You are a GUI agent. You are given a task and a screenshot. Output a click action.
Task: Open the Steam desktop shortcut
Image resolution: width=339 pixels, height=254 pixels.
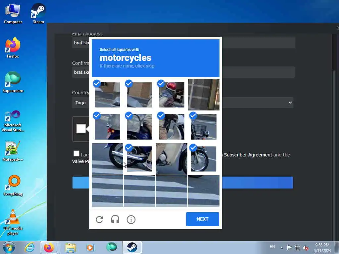[38, 14]
